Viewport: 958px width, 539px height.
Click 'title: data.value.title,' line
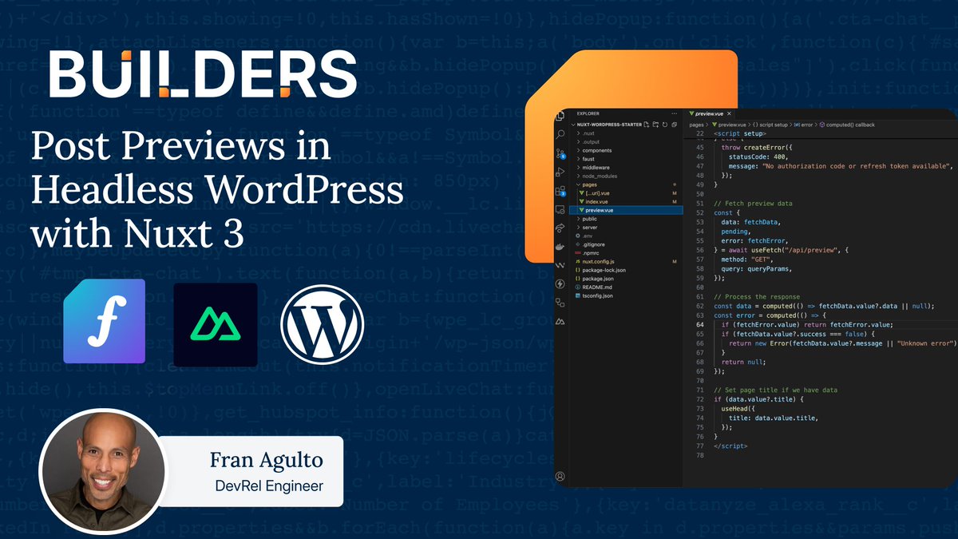[x=774, y=417]
